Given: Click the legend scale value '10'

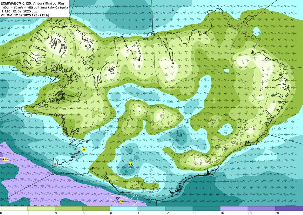Looking at the screenshot, I should 139,213.
